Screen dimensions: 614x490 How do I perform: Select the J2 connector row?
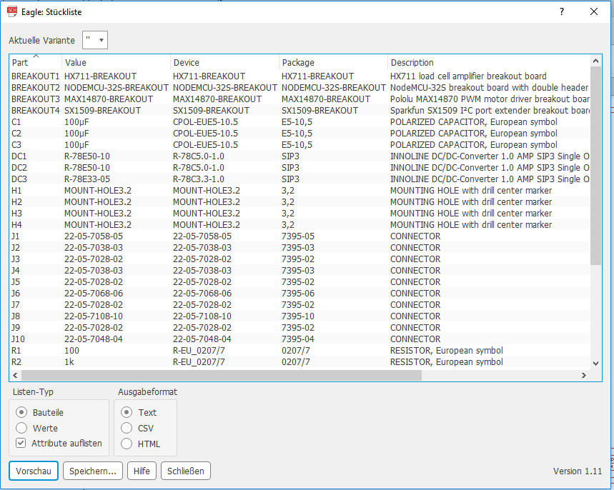pos(299,247)
